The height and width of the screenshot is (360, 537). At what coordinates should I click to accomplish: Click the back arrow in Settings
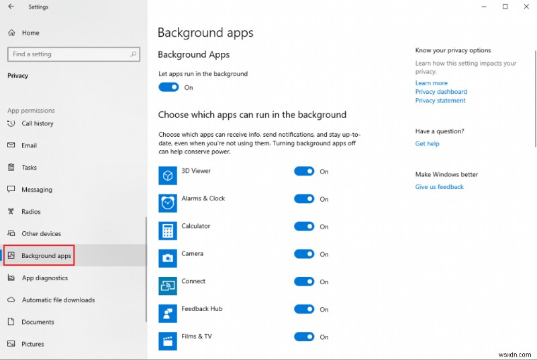(11, 7)
